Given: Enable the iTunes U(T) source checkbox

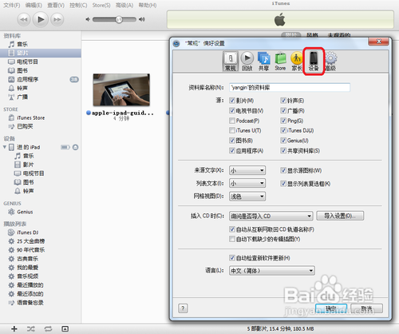Looking at the screenshot, I should pyautogui.click(x=232, y=130).
